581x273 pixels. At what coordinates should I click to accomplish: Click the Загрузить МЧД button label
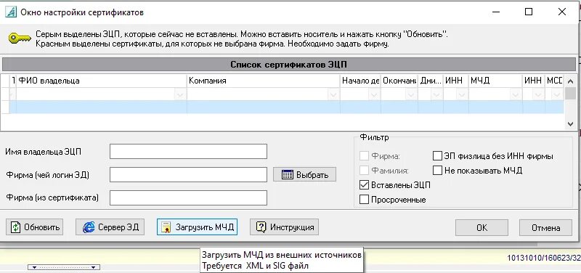(205, 227)
